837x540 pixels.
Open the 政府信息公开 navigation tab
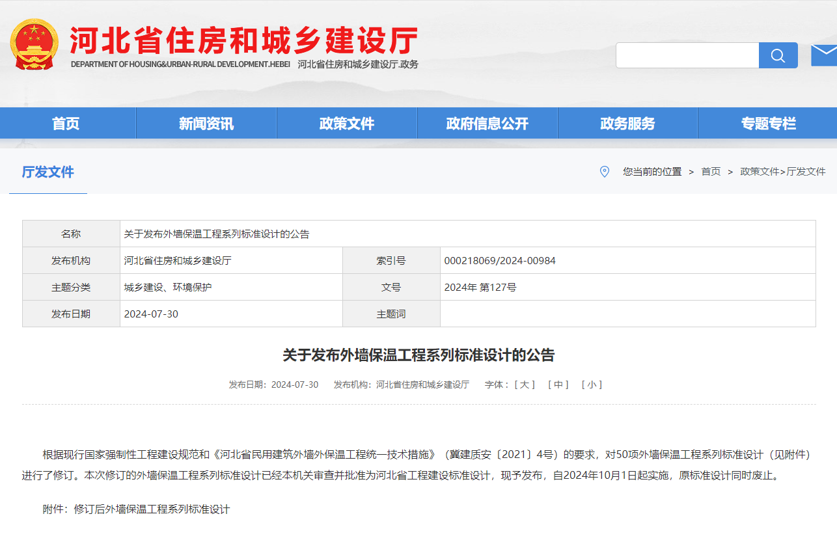pos(487,124)
